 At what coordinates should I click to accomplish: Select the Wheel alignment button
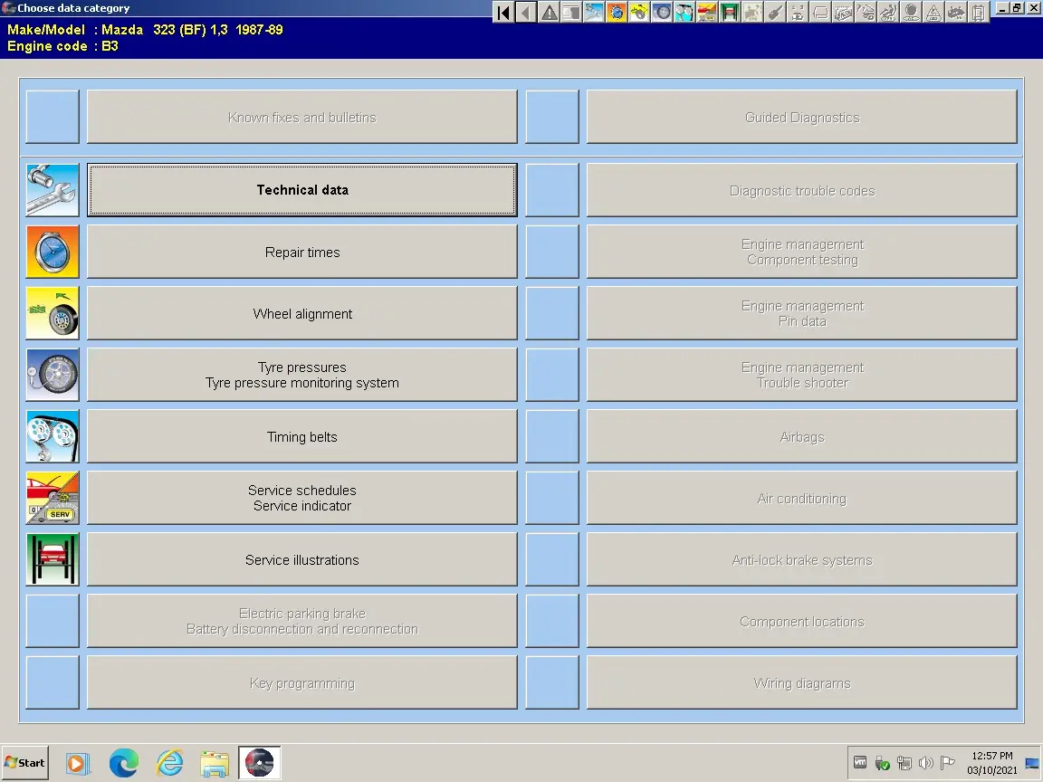click(x=301, y=314)
